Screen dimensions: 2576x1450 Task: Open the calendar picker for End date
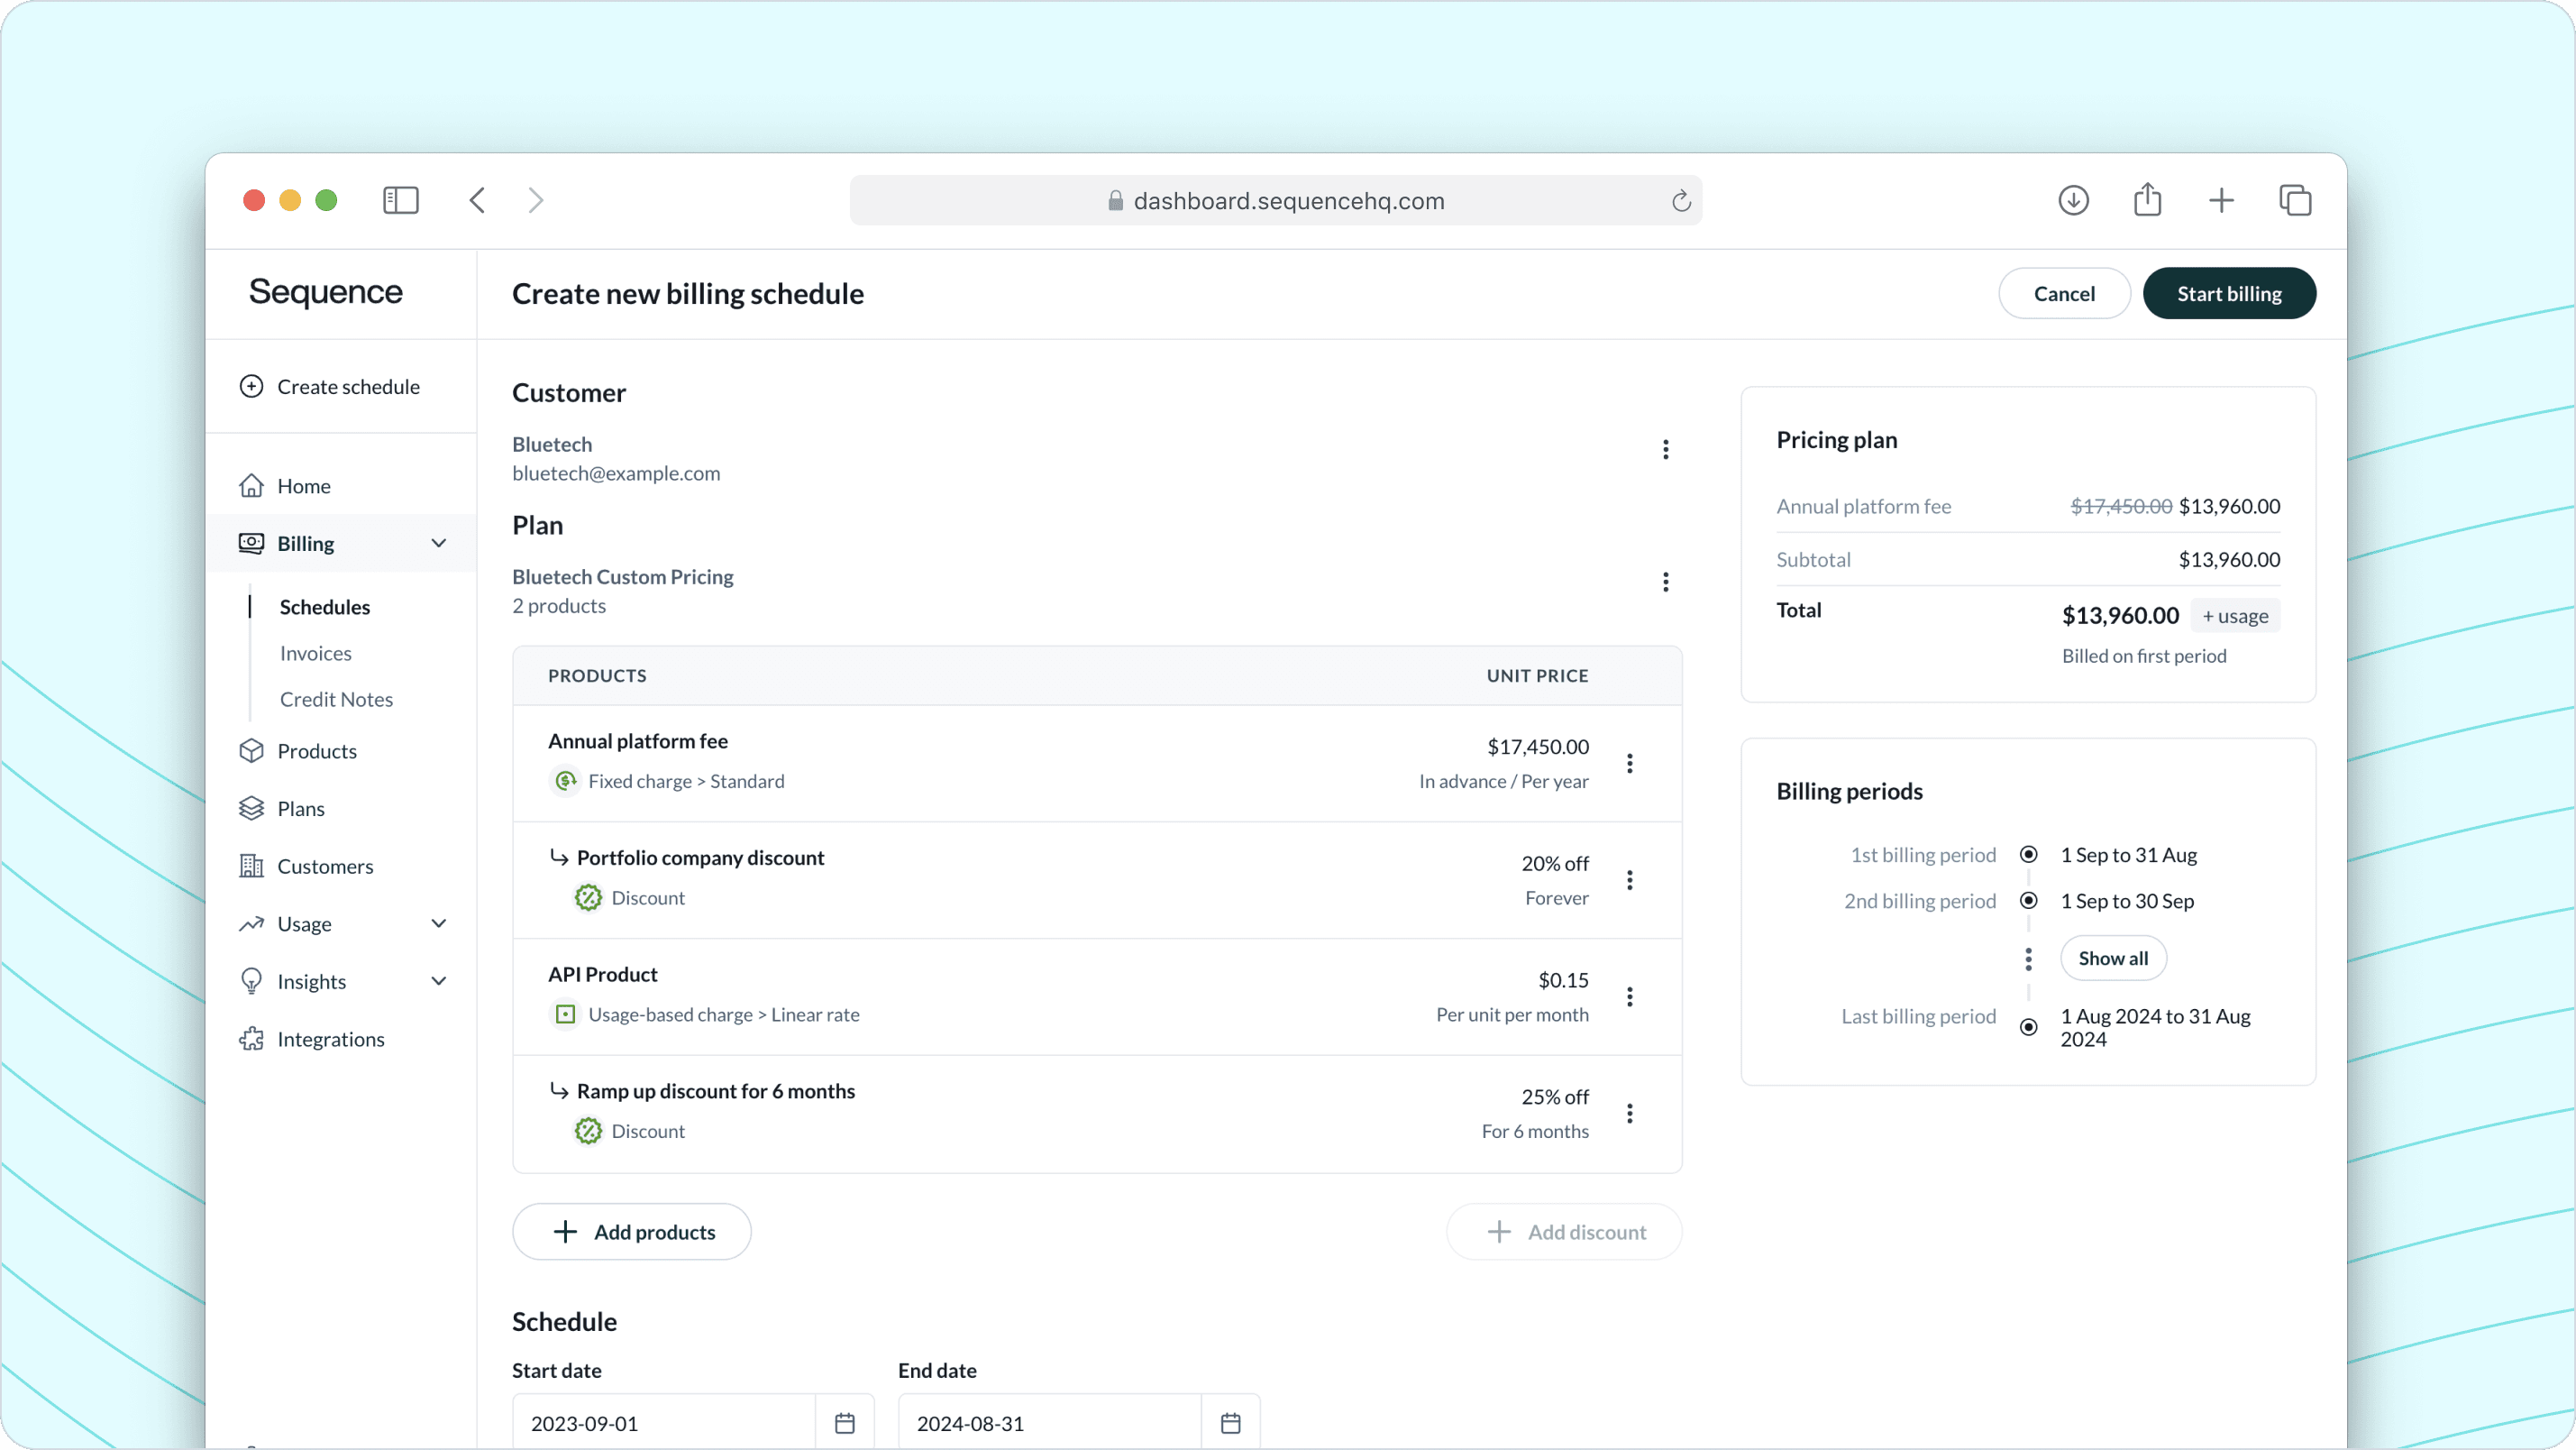pyautogui.click(x=1230, y=1422)
